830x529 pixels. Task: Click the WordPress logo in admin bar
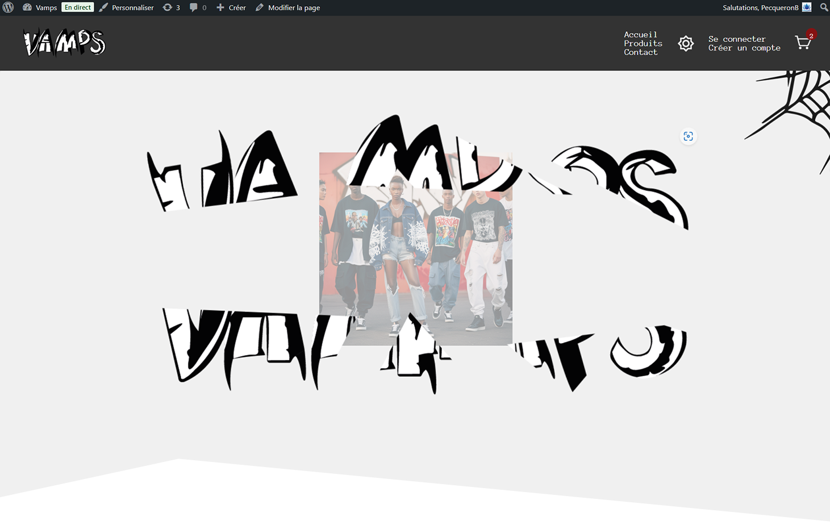[x=8, y=7]
